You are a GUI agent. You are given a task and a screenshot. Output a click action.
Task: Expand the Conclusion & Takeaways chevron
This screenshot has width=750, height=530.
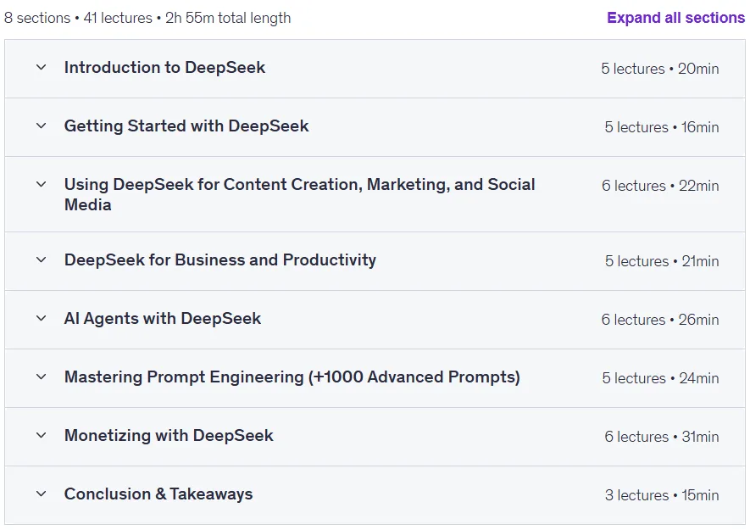[42, 494]
